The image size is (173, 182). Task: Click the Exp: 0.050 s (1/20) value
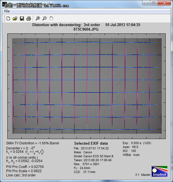[x=137, y=143]
